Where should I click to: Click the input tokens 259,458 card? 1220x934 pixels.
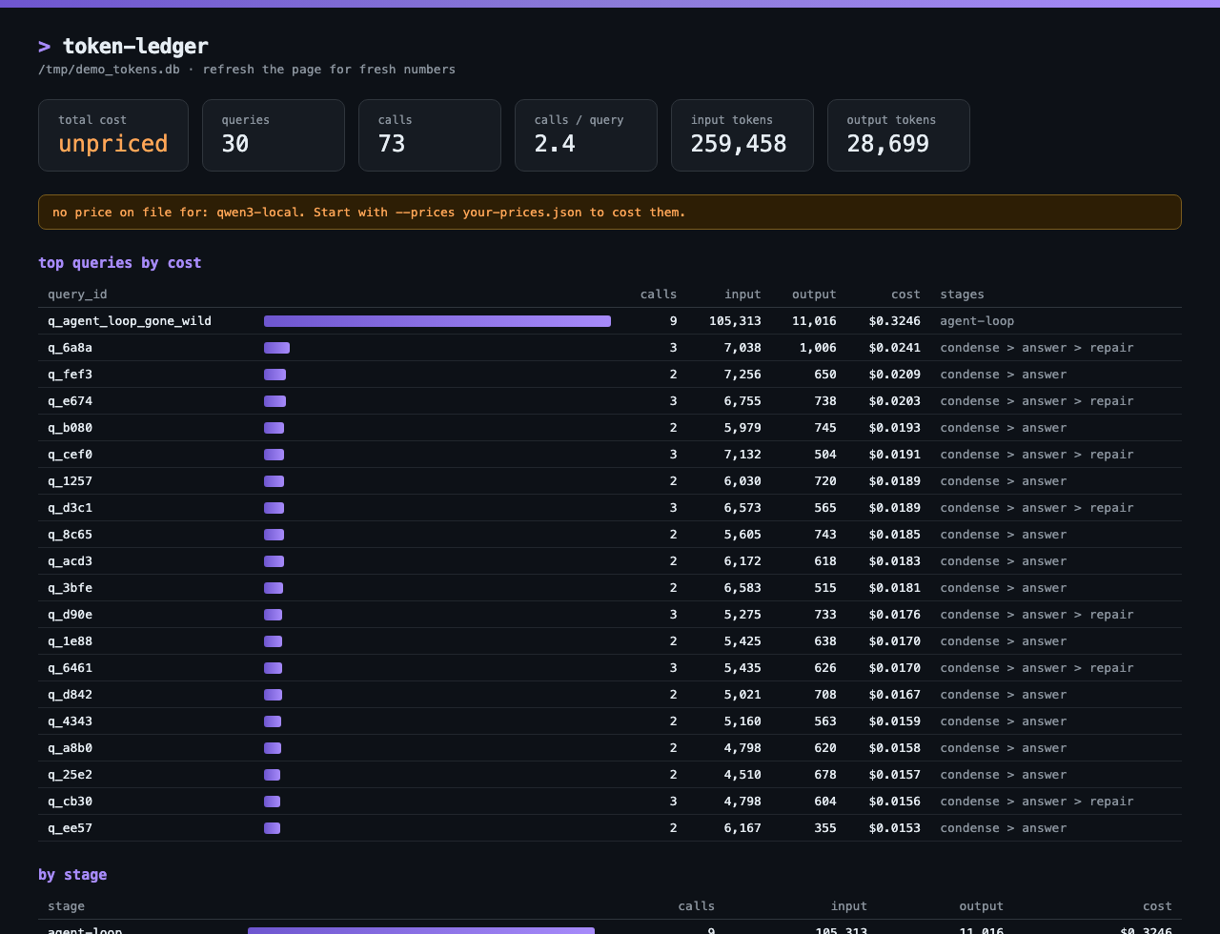pyautogui.click(x=742, y=135)
